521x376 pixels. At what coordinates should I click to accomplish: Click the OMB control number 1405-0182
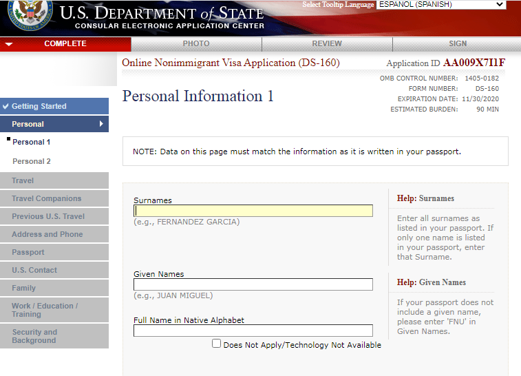point(482,79)
